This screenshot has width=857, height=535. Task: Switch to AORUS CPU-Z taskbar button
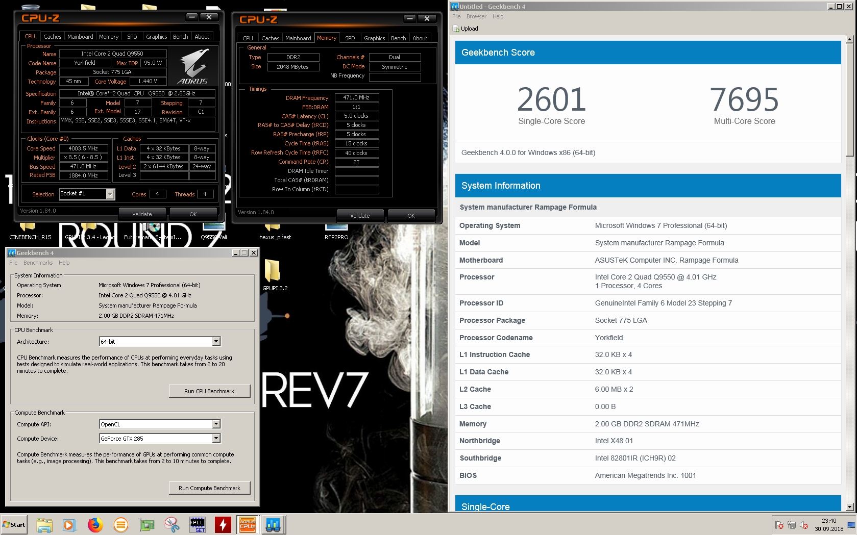point(248,525)
